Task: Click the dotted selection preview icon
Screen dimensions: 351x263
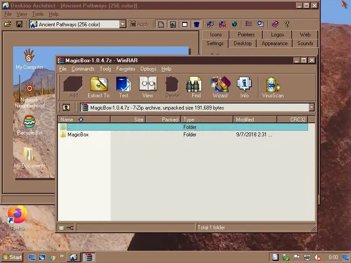Action: pyautogui.click(x=161, y=24)
